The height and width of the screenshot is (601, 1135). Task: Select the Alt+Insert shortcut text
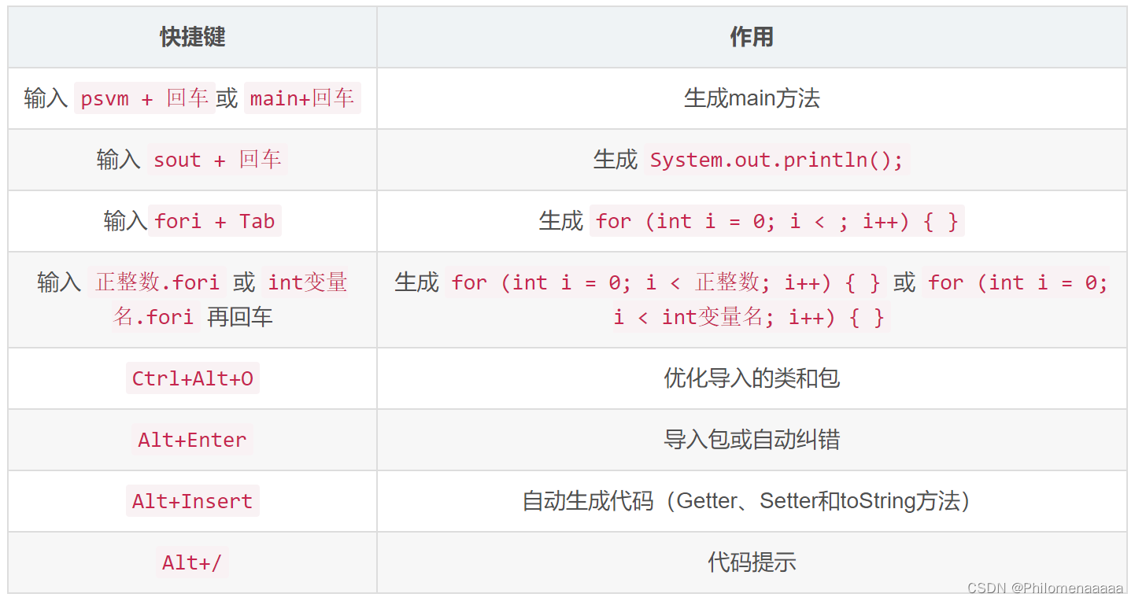point(193,501)
